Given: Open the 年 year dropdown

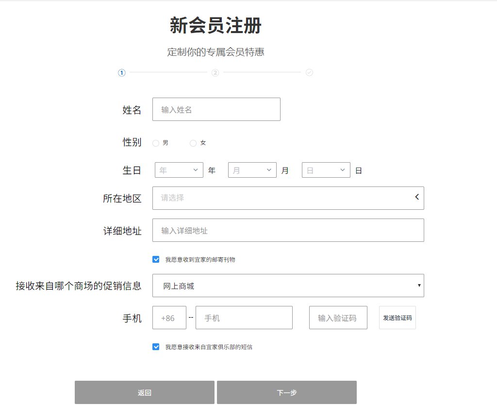Looking at the screenshot, I should click(x=179, y=170).
